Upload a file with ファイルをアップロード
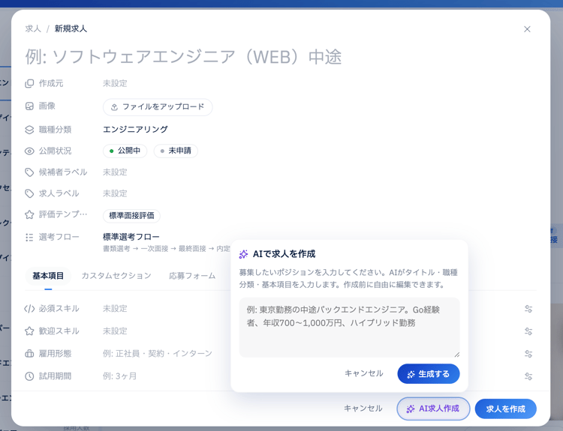 tap(158, 107)
